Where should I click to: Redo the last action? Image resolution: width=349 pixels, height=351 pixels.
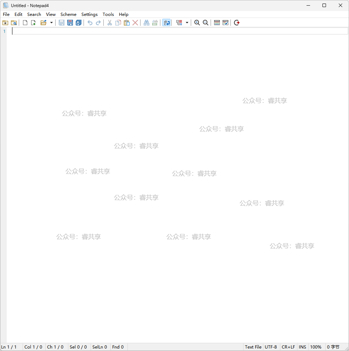[98, 23]
